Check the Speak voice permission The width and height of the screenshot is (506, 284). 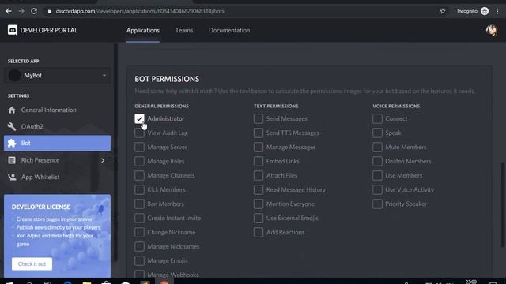coord(377,133)
